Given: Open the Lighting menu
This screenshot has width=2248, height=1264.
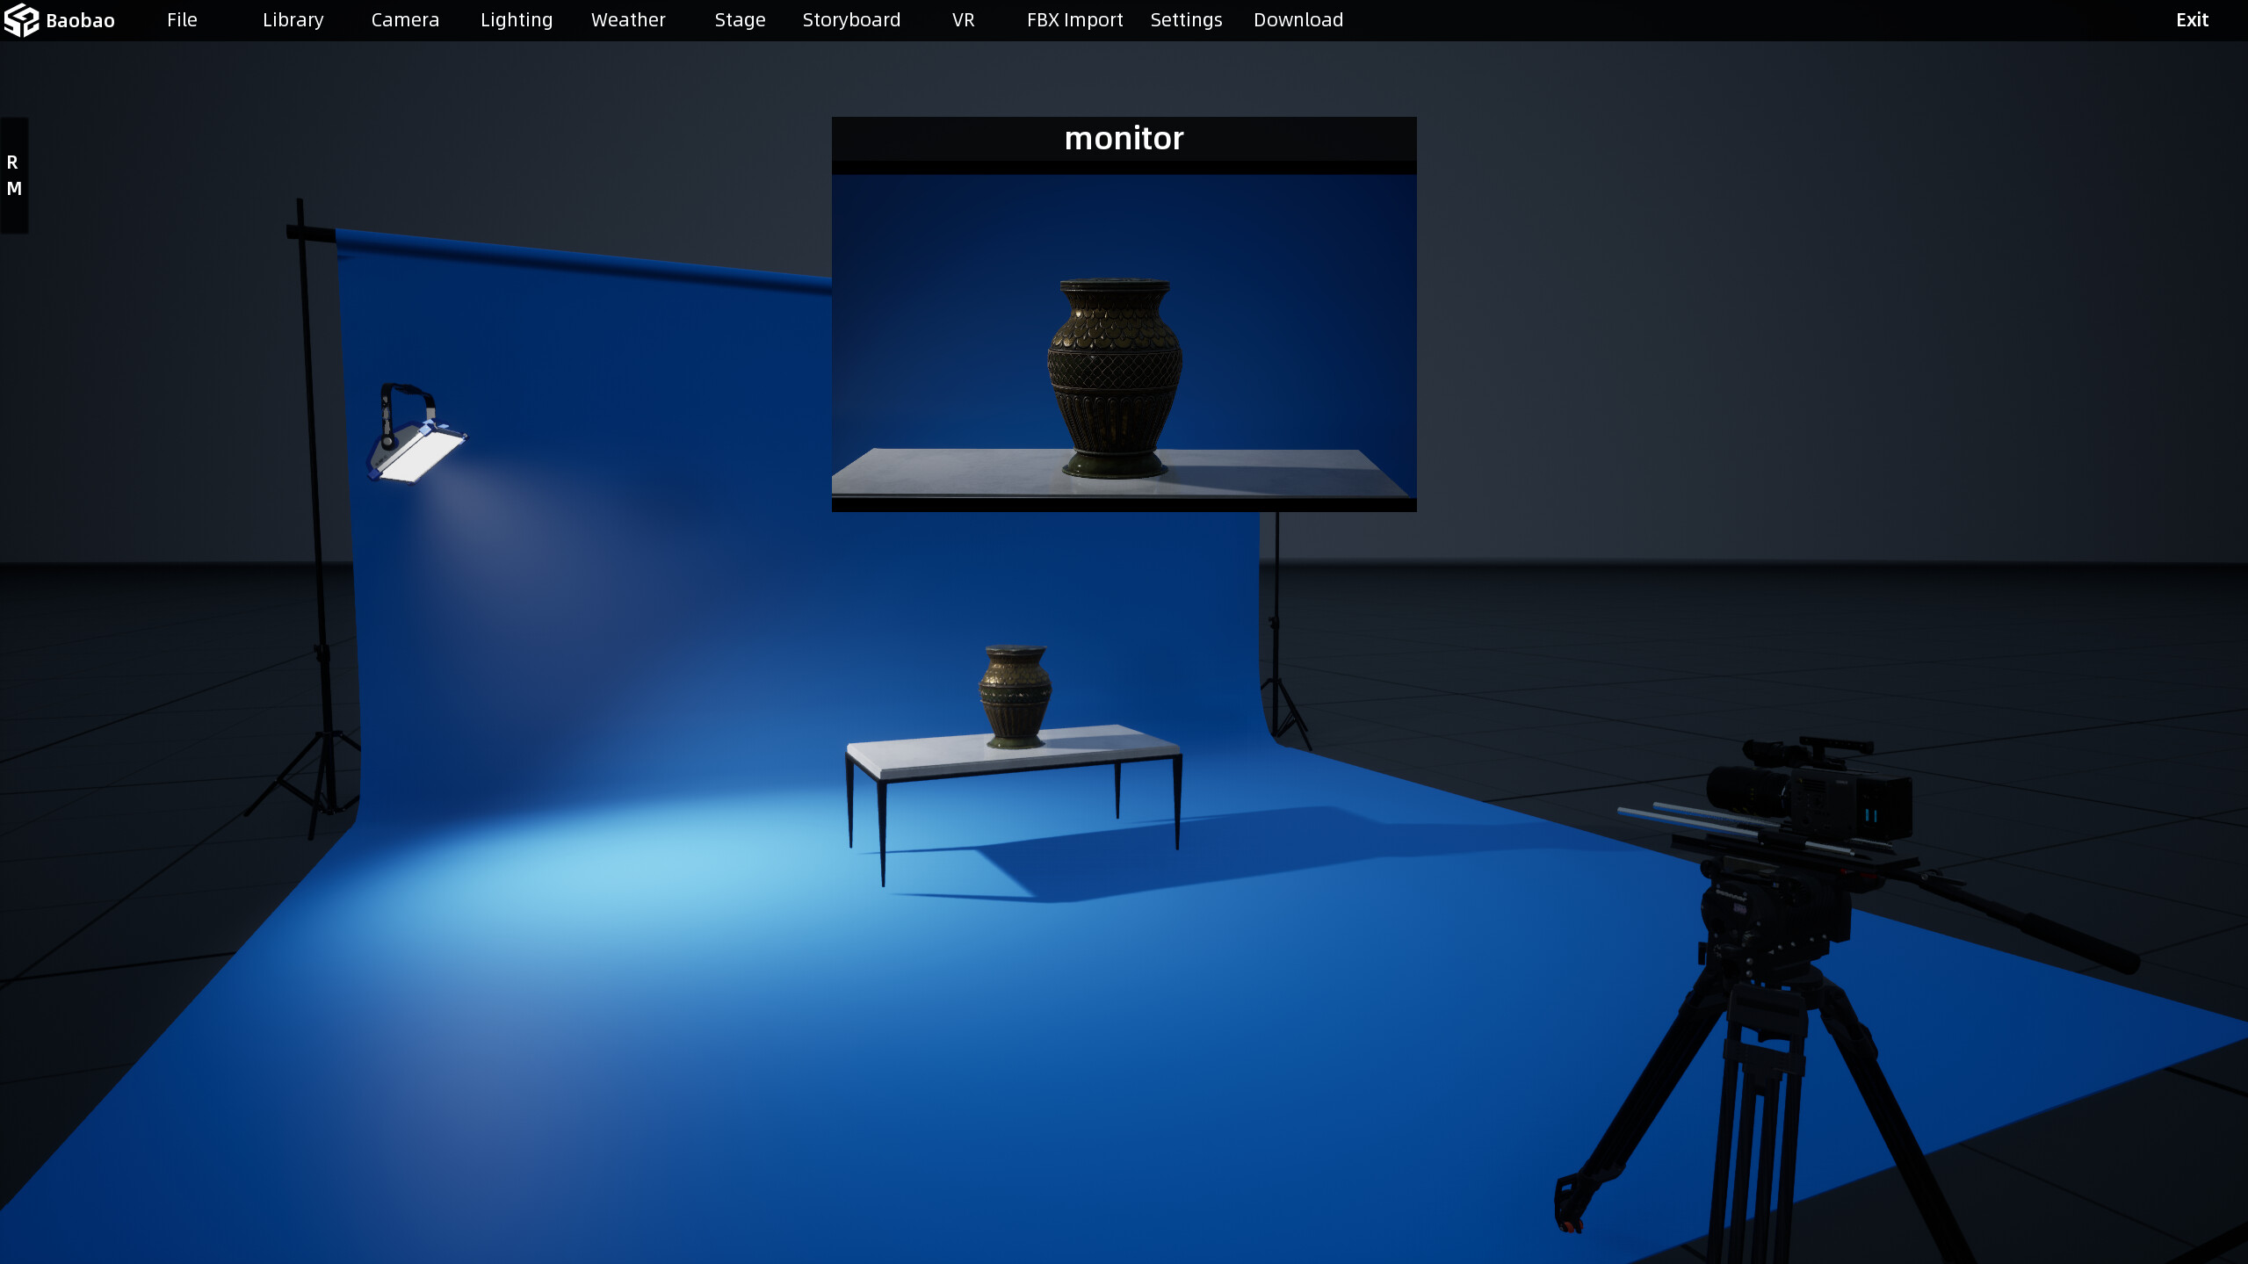Looking at the screenshot, I should pyautogui.click(x=516, y=18).
